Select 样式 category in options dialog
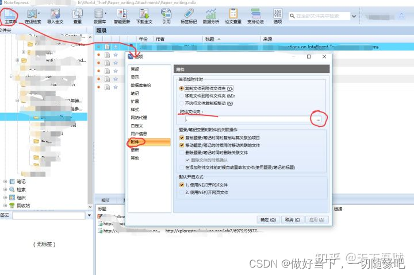 [x=149, y=110]
